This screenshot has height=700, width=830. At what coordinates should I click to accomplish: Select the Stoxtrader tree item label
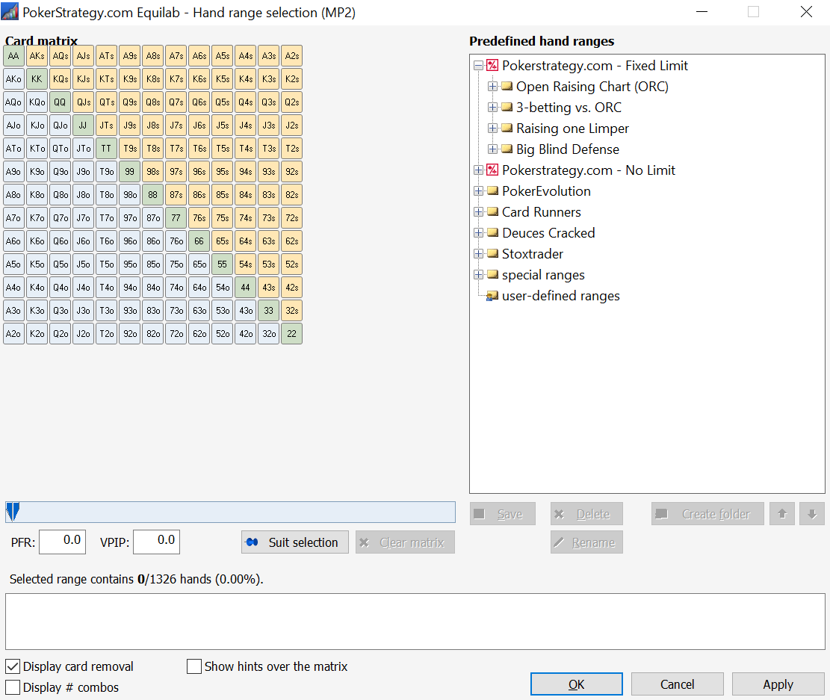(x=533, y=254)
